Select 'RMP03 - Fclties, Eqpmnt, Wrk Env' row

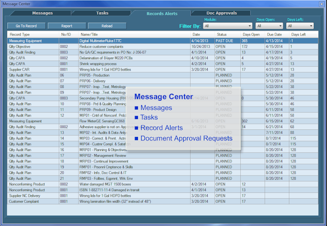(162, 178)
